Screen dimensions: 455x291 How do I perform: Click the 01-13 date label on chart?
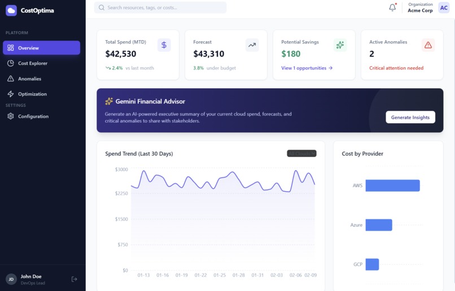[143, 275]
